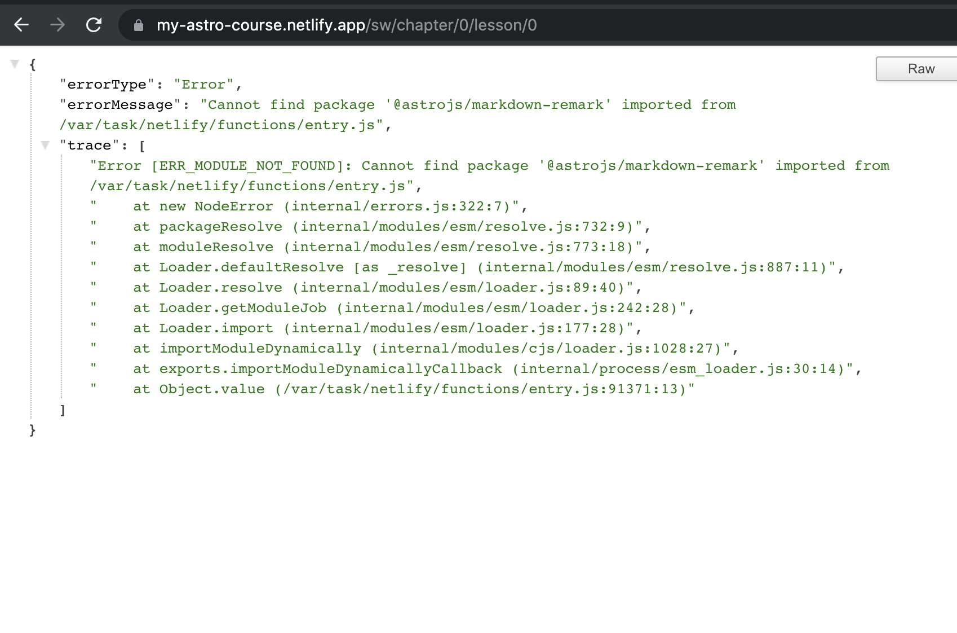Go forward to the next page
This screenshot has width=957, height=633.
point(57,24)
